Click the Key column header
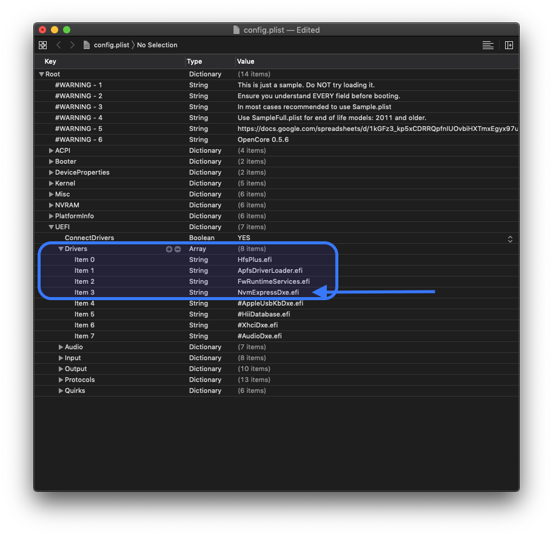The height and width of the screenshot is (536, 553). point(50,61)
